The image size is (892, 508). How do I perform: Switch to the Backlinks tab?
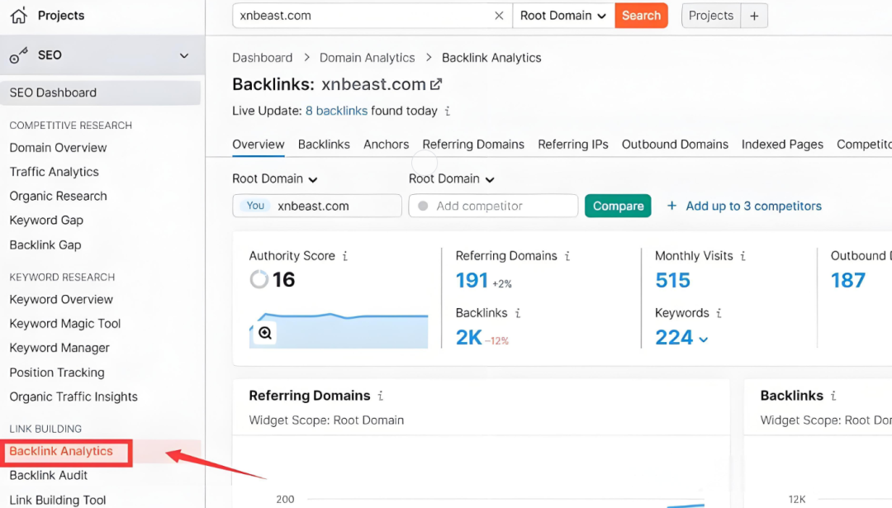pyautogui.click(x=324, y=145)
